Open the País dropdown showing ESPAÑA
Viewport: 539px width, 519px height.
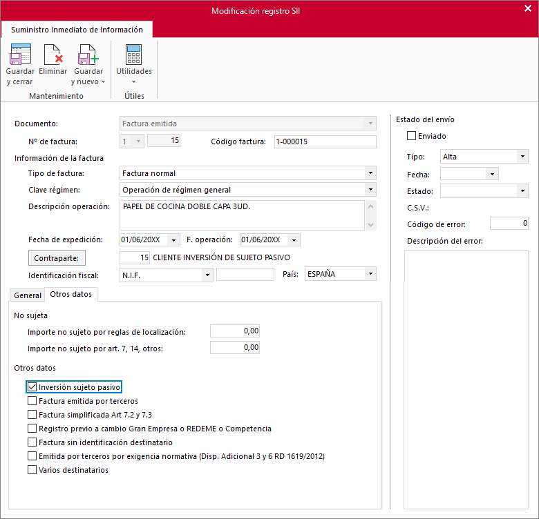pyautogui.click(x=370, y=274)
